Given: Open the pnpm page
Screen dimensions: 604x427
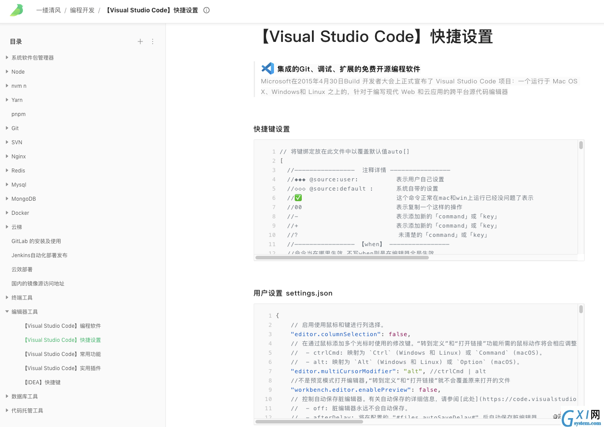Looking at the screenshot, I should point(19,114).
